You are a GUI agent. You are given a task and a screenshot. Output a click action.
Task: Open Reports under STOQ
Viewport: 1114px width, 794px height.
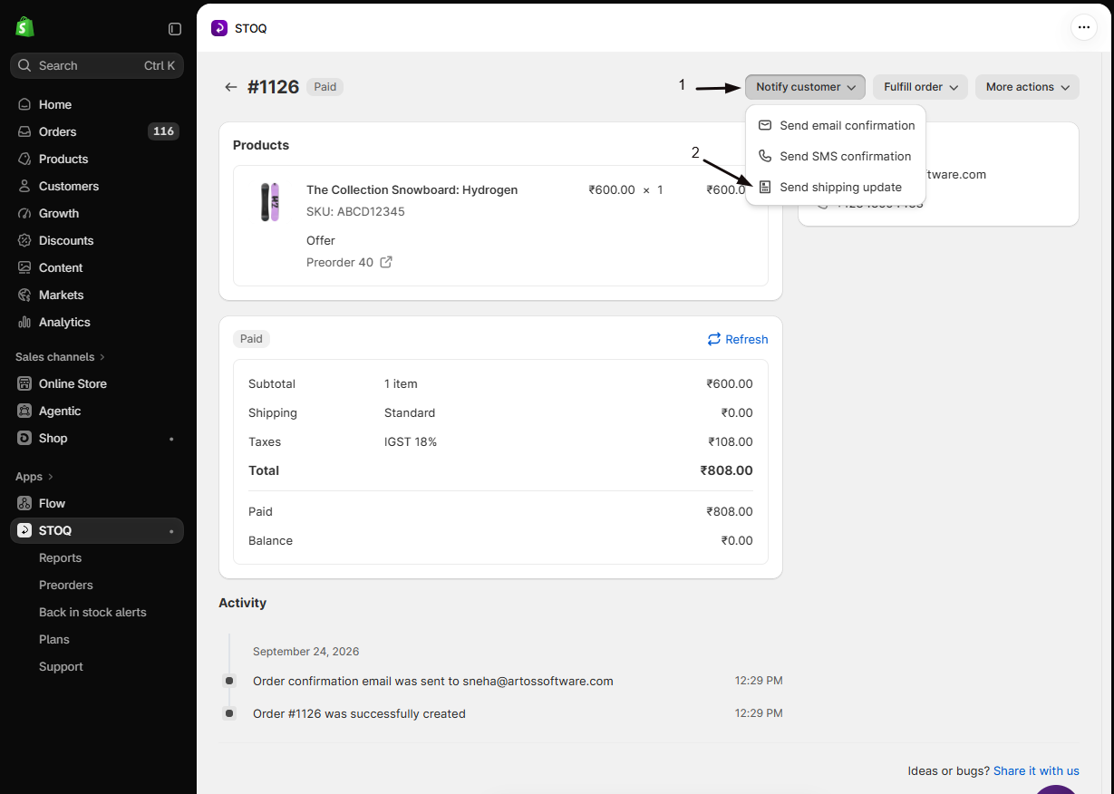click(x=60, y=557)
